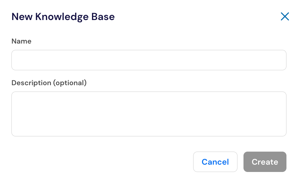This screenshot has height=178, width=296.
Task: Place cursor in the knowledge base name box
Action: point(149,60)
